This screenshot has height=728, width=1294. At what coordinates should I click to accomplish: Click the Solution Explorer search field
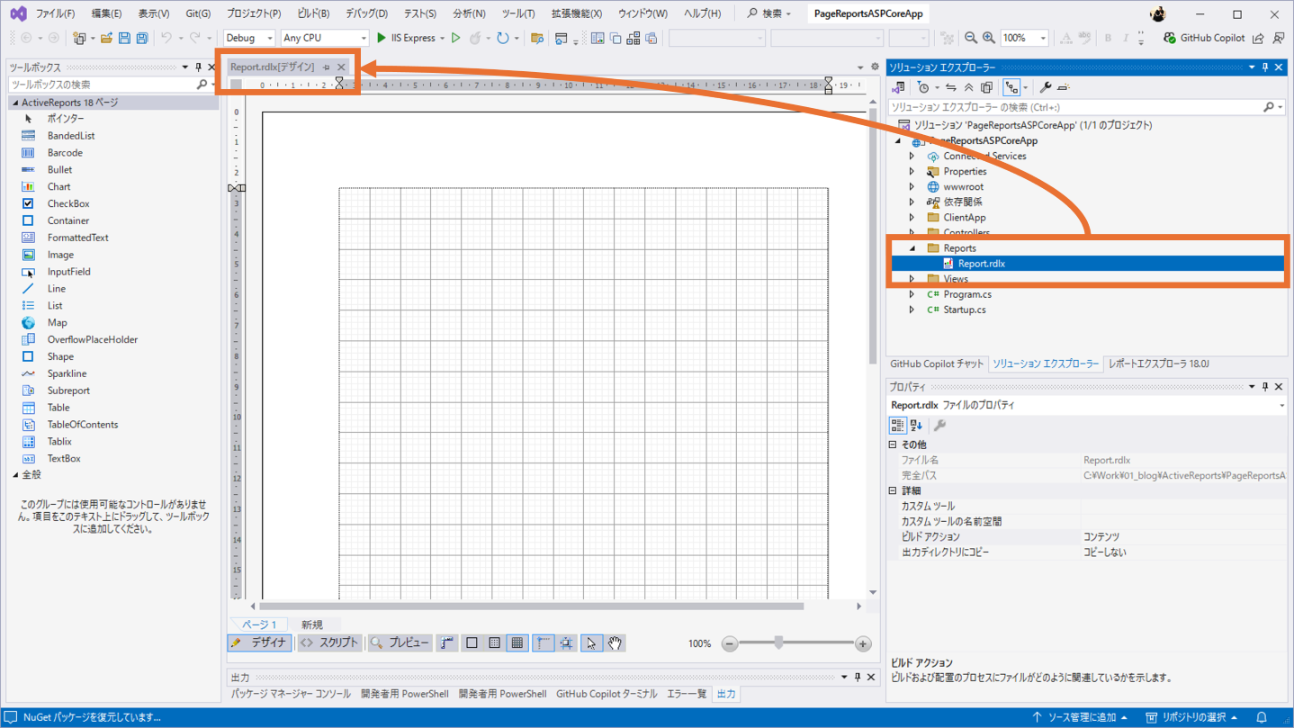[x=1075, y=107]
